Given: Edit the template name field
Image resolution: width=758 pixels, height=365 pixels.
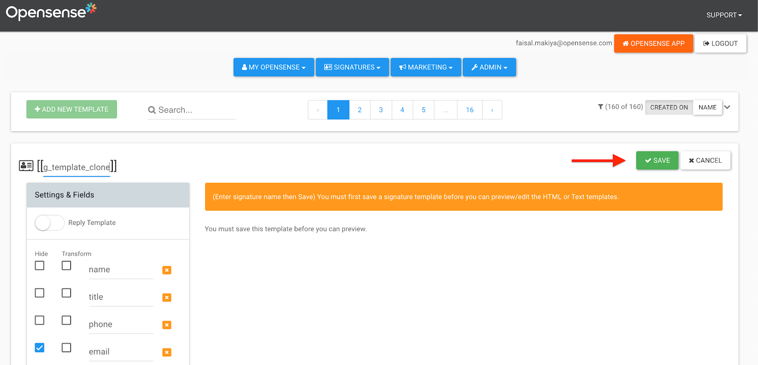Looking at the screenshot, I should tap(77, 167).
